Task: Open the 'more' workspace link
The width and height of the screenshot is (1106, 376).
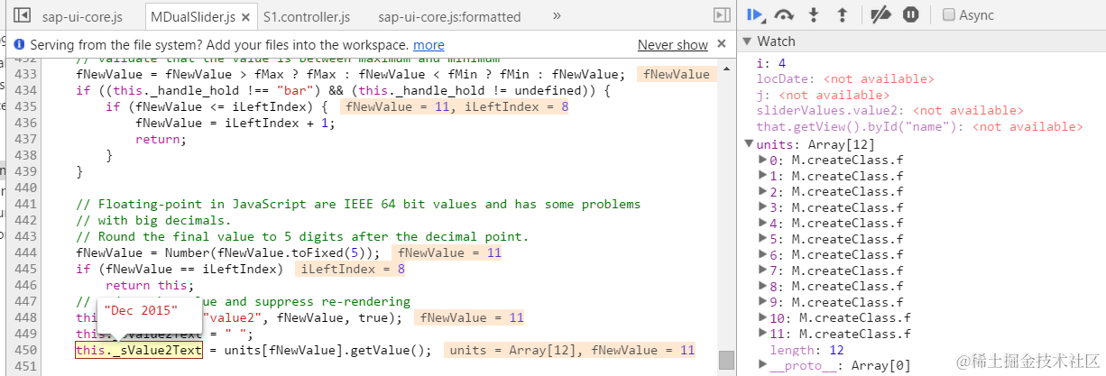Action: (x=429, y=45)
